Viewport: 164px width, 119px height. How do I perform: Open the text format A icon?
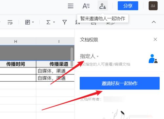(x=86, y=6)
